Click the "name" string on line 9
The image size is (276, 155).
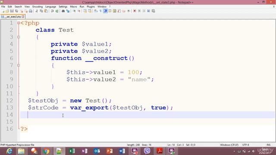139,79
